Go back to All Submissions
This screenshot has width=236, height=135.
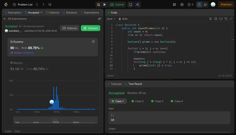[x=15, y=19]
